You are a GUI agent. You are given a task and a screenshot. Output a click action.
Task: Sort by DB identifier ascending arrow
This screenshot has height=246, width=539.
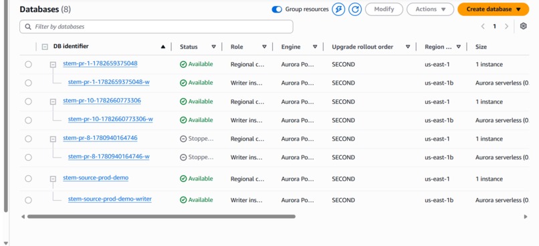click(163, 47)
